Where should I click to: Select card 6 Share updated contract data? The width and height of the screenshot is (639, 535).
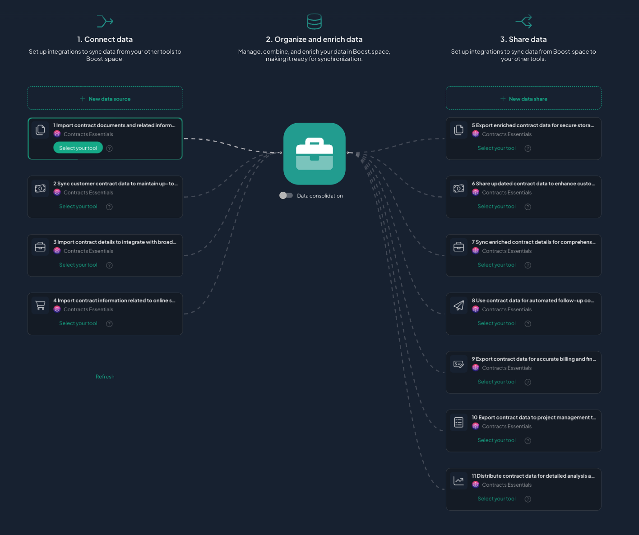tap(533, 184)
